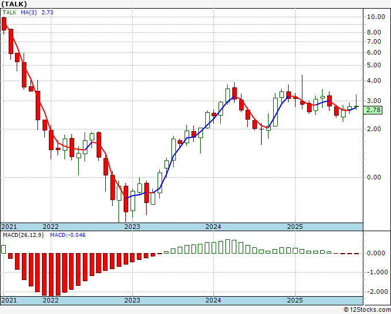Image resolution: width=391 pixels, height=314 pixels.
Task: Click 2023 on the MACD panel time axis
Action: (132, 300)
